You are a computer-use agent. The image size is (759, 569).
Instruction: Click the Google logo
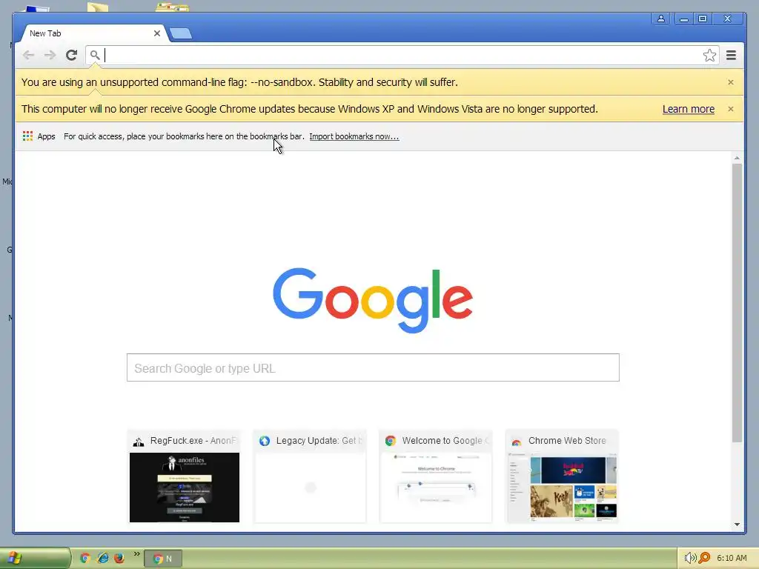coord(373,300)
